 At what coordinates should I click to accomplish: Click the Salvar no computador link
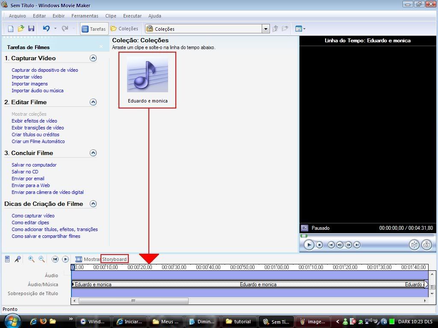pos(34,165)
